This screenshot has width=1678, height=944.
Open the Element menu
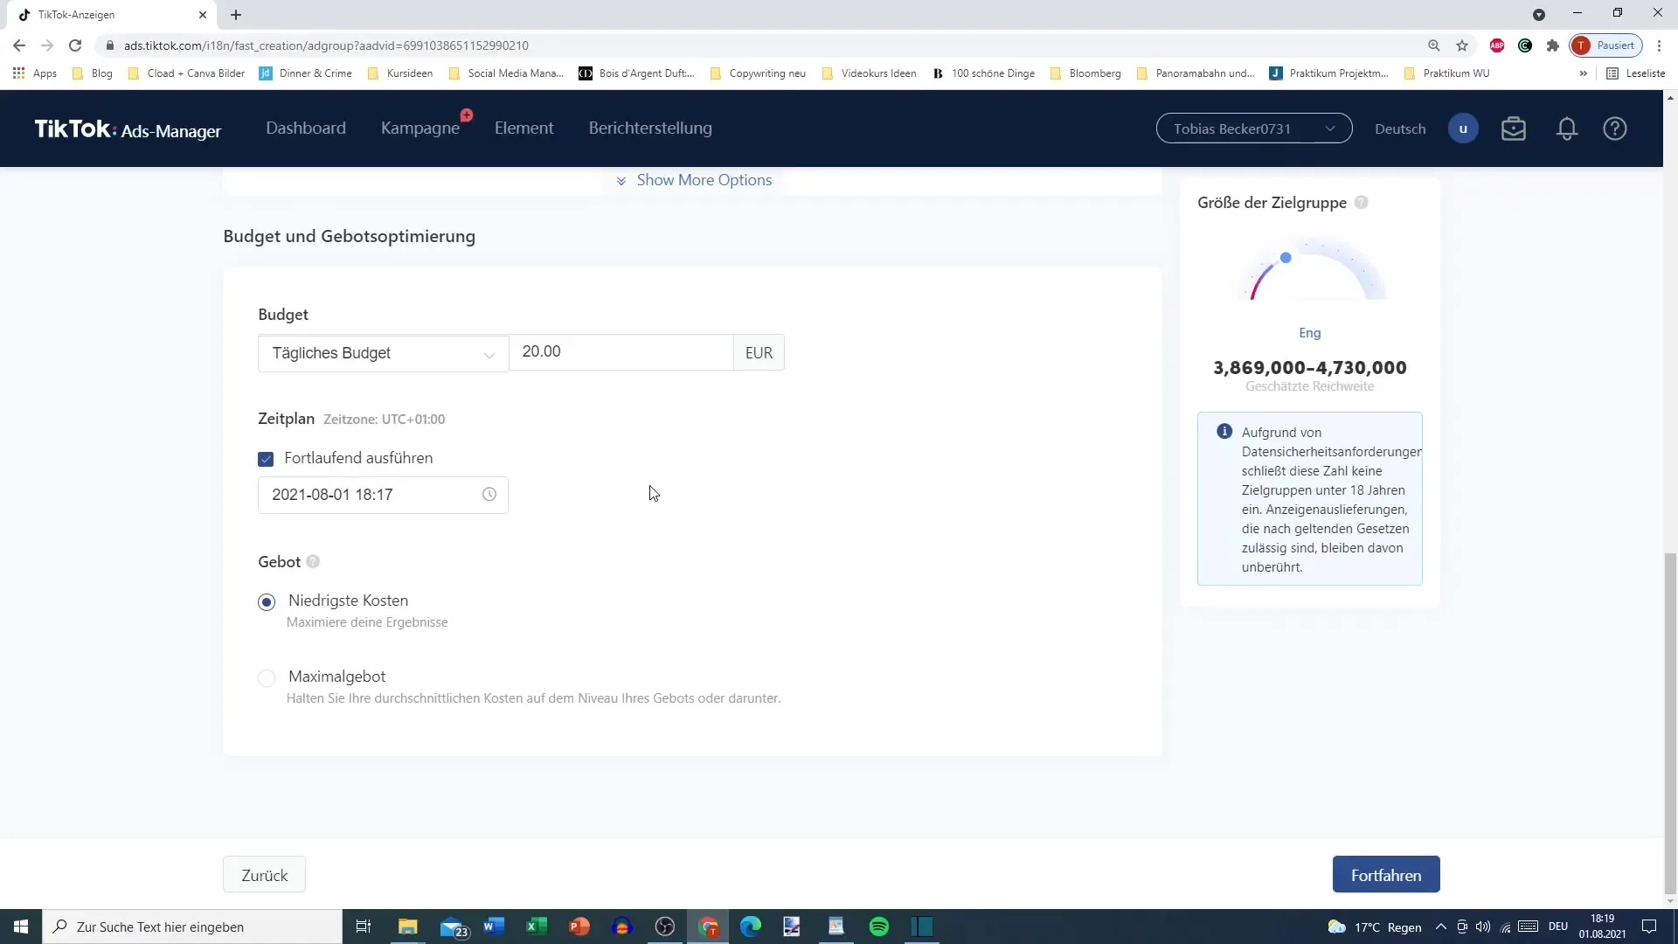coord(524,128)
